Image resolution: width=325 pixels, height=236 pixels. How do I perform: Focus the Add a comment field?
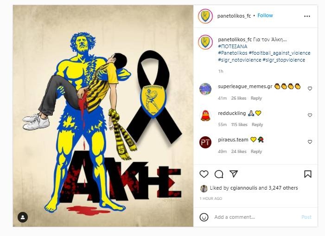point(256,217)
